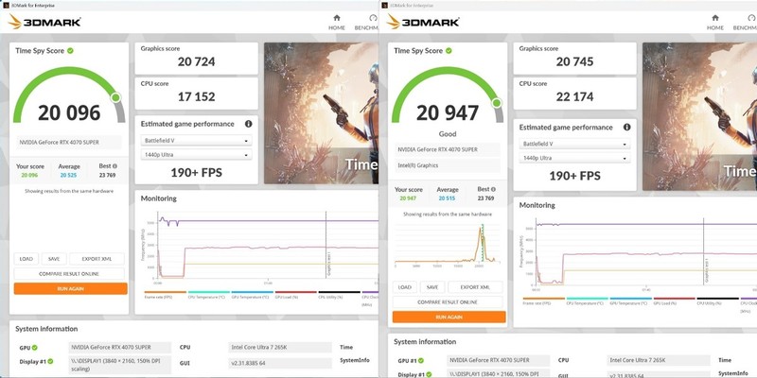Click Graphics score value 20 745

pyautogui.click(x=575, y=61)
